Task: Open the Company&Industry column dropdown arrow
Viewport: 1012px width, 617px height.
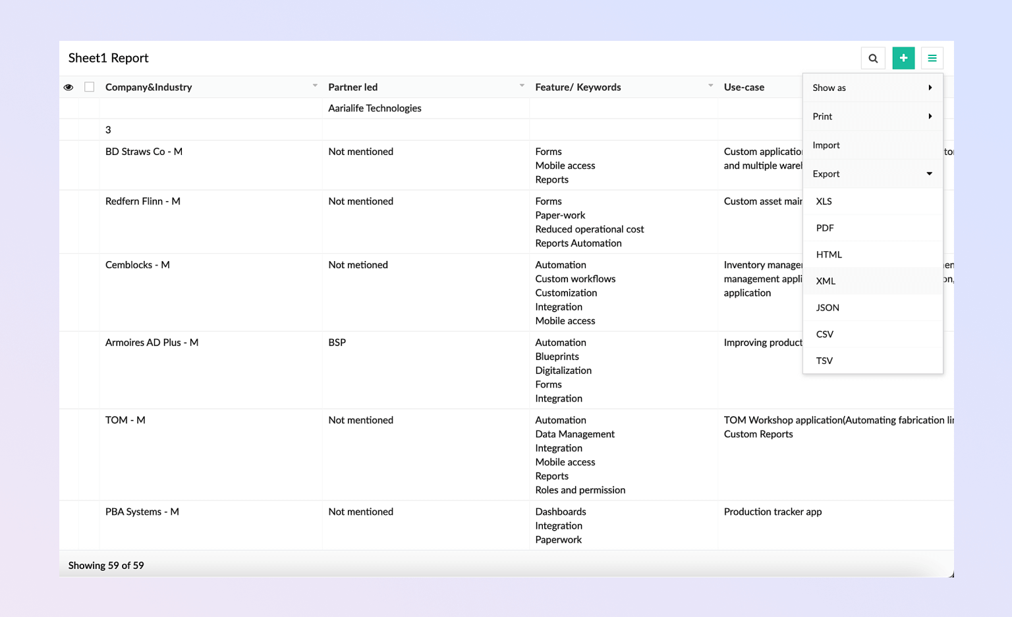Action: 315,86
